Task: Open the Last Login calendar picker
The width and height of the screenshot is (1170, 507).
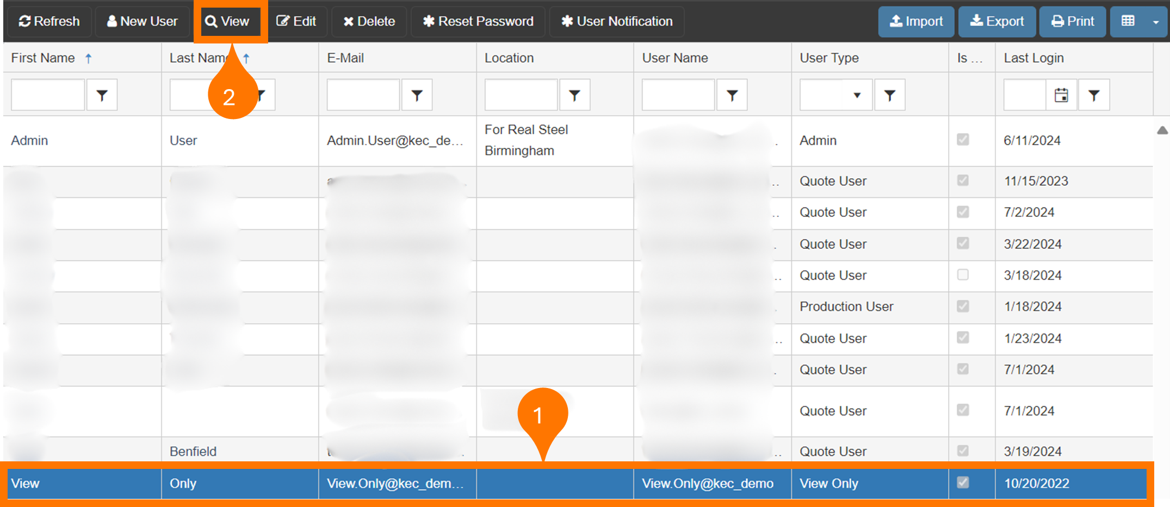Action: [x=1061, y=95]
